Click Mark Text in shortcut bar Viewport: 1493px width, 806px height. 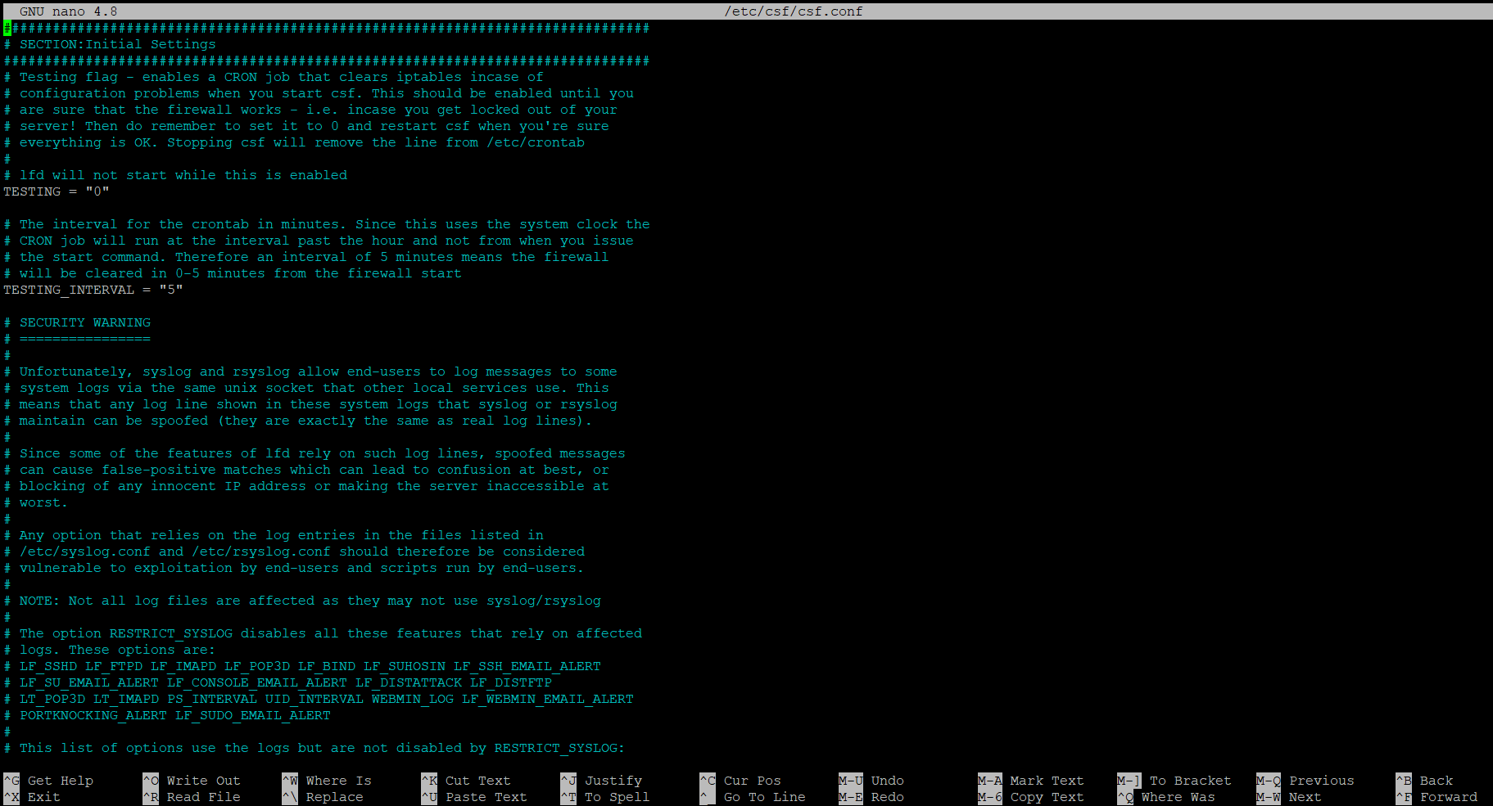(1047, 781)
